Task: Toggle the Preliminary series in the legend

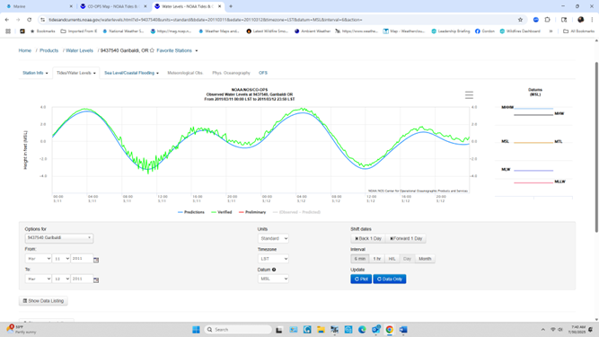Action: click(x=252, y=212)
